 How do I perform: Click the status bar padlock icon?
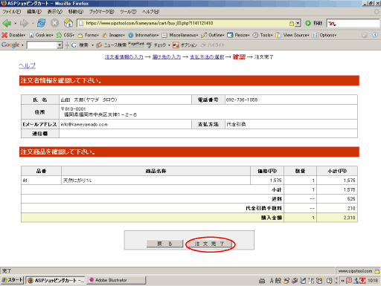pos(377,271)
